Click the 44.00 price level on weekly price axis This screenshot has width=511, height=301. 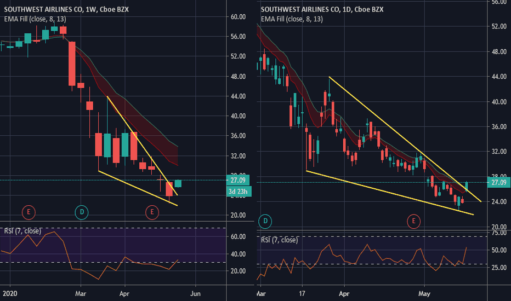pyautogui.click(x=238, y=96)
